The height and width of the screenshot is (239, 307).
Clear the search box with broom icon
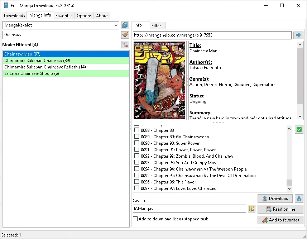[x=125, y=35]
